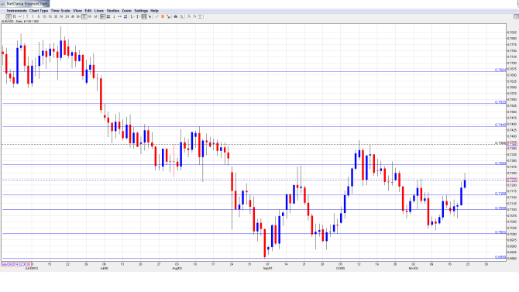
Task: Click the red-boxed price marker near 0.7365
Action: tap(512, 145)
